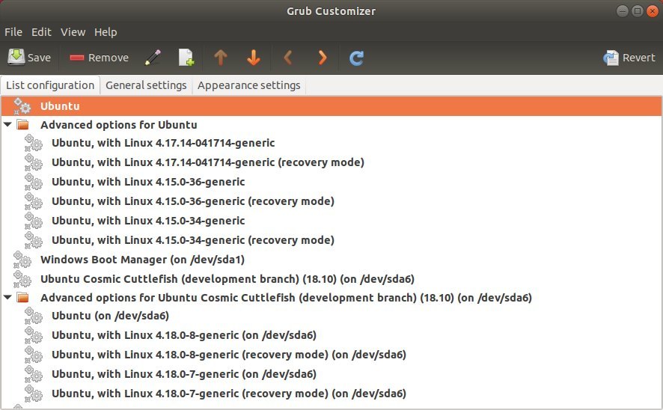Click the Revert button
The width and height of the screenshot is (663, 410).
(x=629, y=58)
